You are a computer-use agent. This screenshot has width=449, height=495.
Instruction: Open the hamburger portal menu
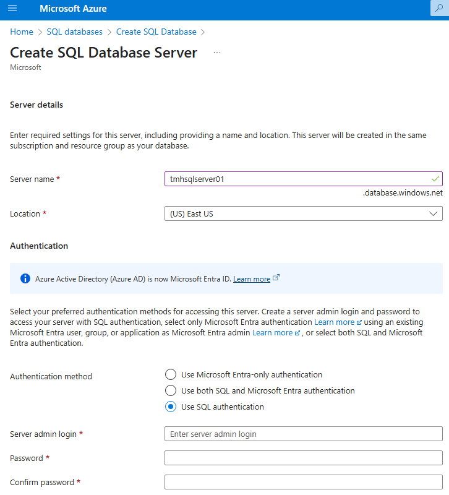(x=12, y=8)
